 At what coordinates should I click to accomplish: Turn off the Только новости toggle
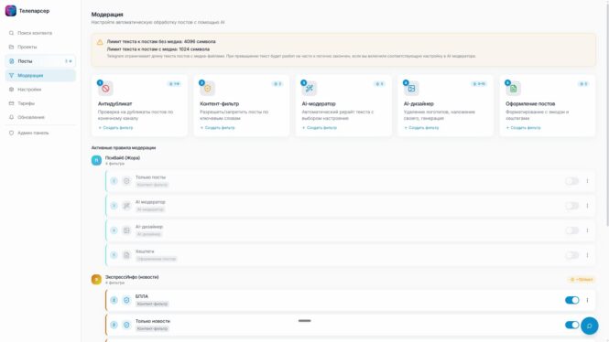(571, 325)
